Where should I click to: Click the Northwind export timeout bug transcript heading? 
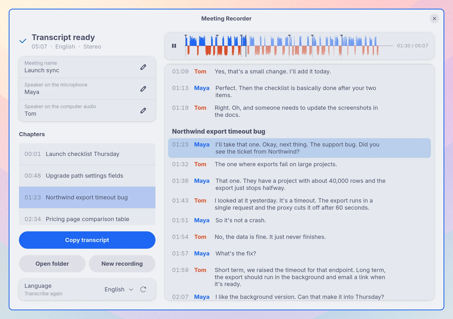[219, 131]
